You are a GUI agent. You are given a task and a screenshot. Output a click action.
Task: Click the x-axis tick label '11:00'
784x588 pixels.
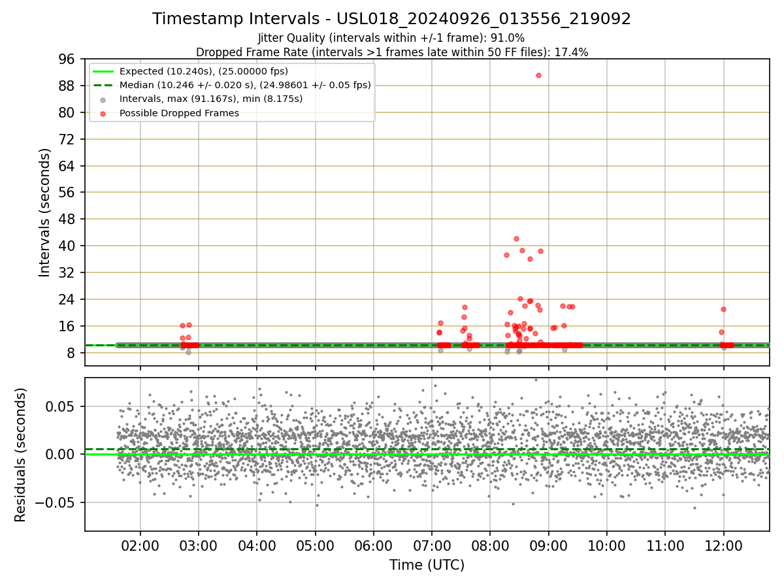point(665,546)
